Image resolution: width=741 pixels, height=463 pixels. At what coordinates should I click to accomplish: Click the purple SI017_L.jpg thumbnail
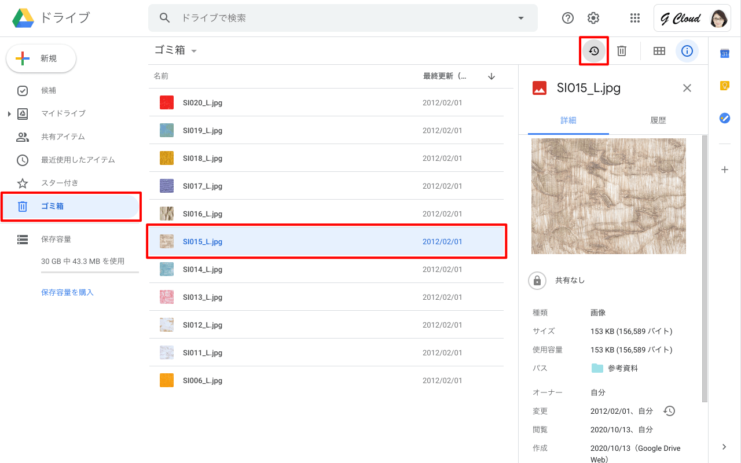[x=167, y=186]
